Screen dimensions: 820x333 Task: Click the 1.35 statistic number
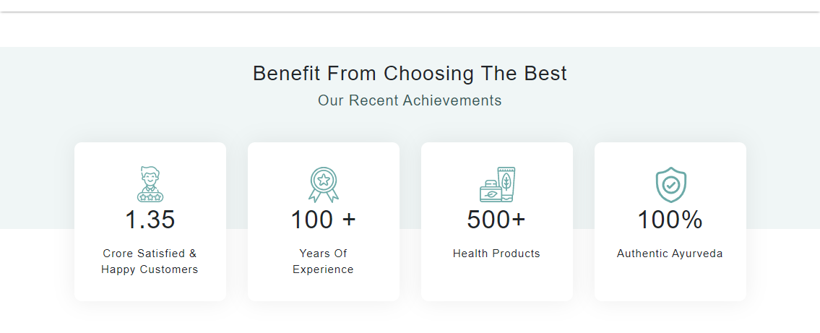(150, 220)
